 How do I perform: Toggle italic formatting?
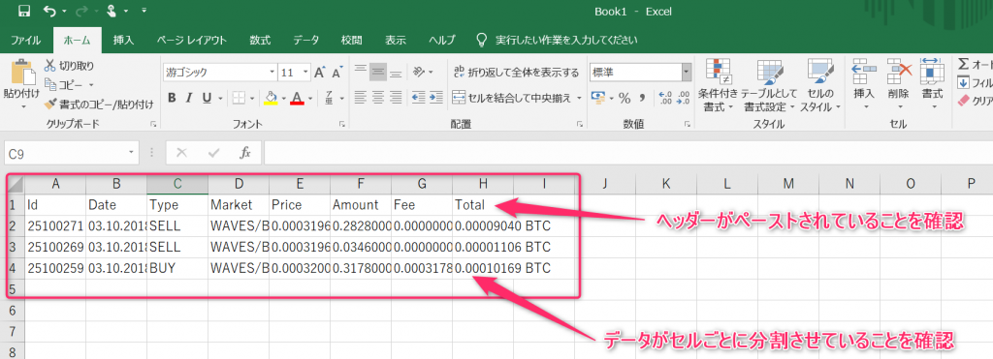coord(188,98)
